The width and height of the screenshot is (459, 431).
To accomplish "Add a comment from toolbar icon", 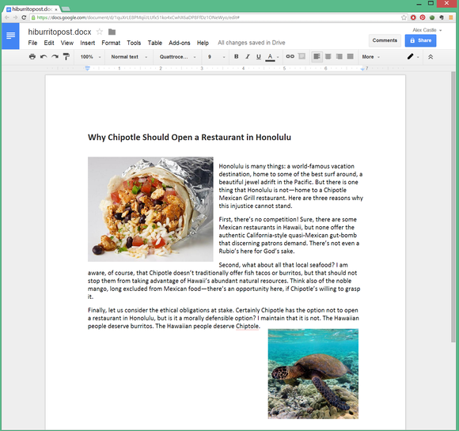I will [x=302, y=56].
